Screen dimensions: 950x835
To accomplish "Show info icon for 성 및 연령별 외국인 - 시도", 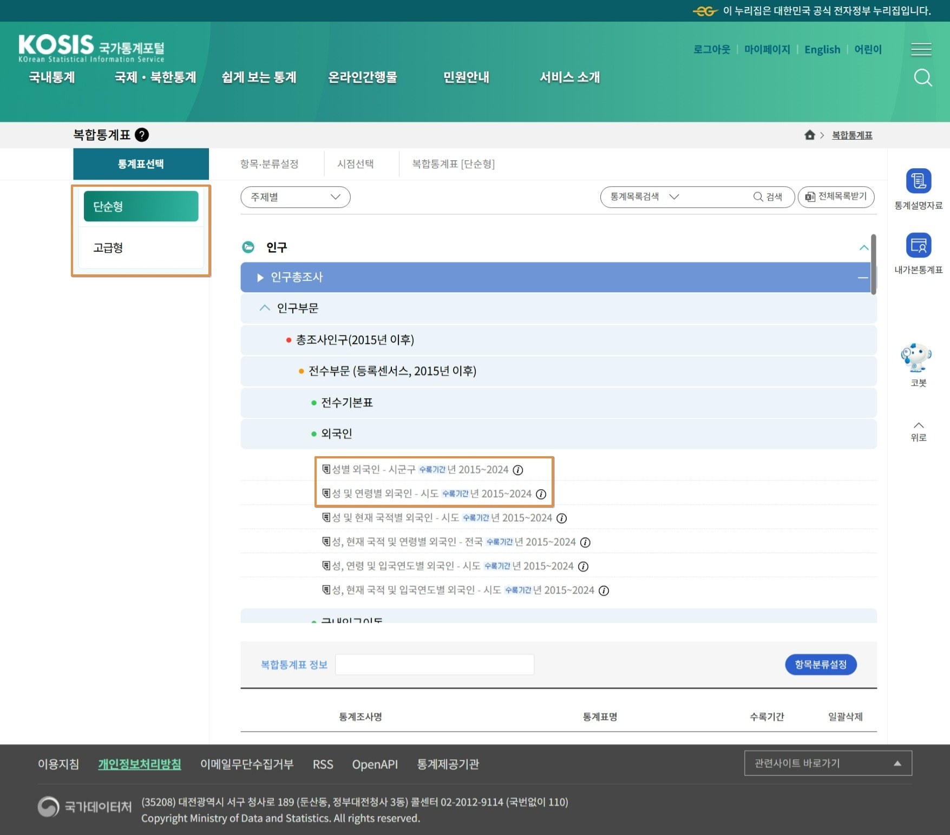I will (x=541, y=494).
